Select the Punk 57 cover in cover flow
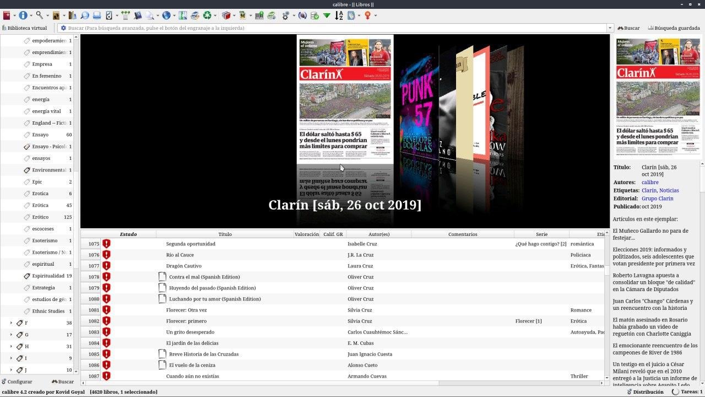705x397 pixels. click(x=419, y=108)
